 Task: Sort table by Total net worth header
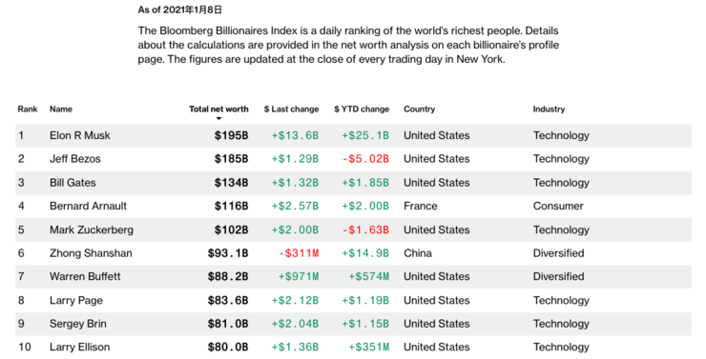click(218, 110)
